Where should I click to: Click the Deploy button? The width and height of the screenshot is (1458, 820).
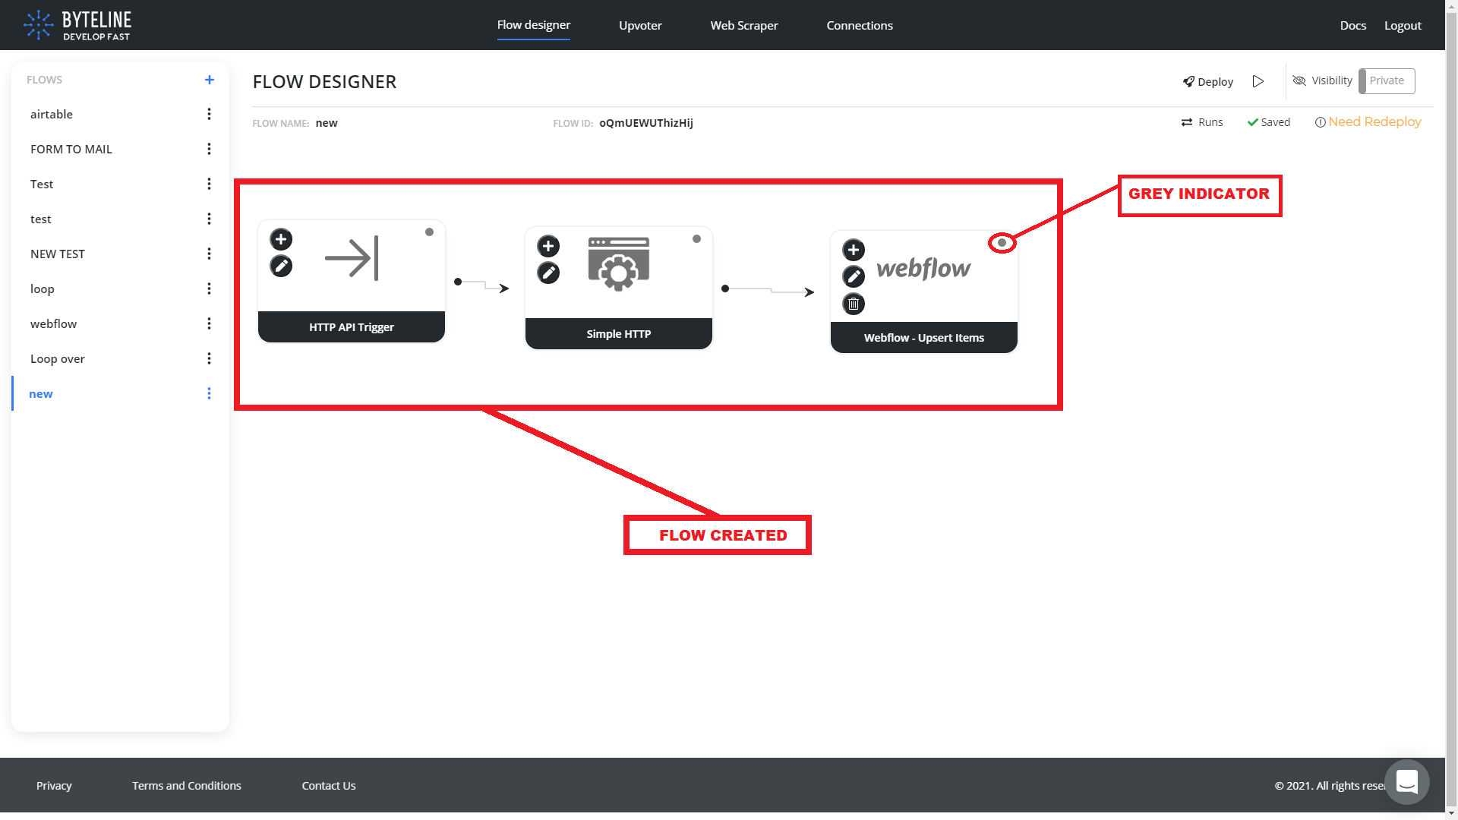(x=1207, y=81)
